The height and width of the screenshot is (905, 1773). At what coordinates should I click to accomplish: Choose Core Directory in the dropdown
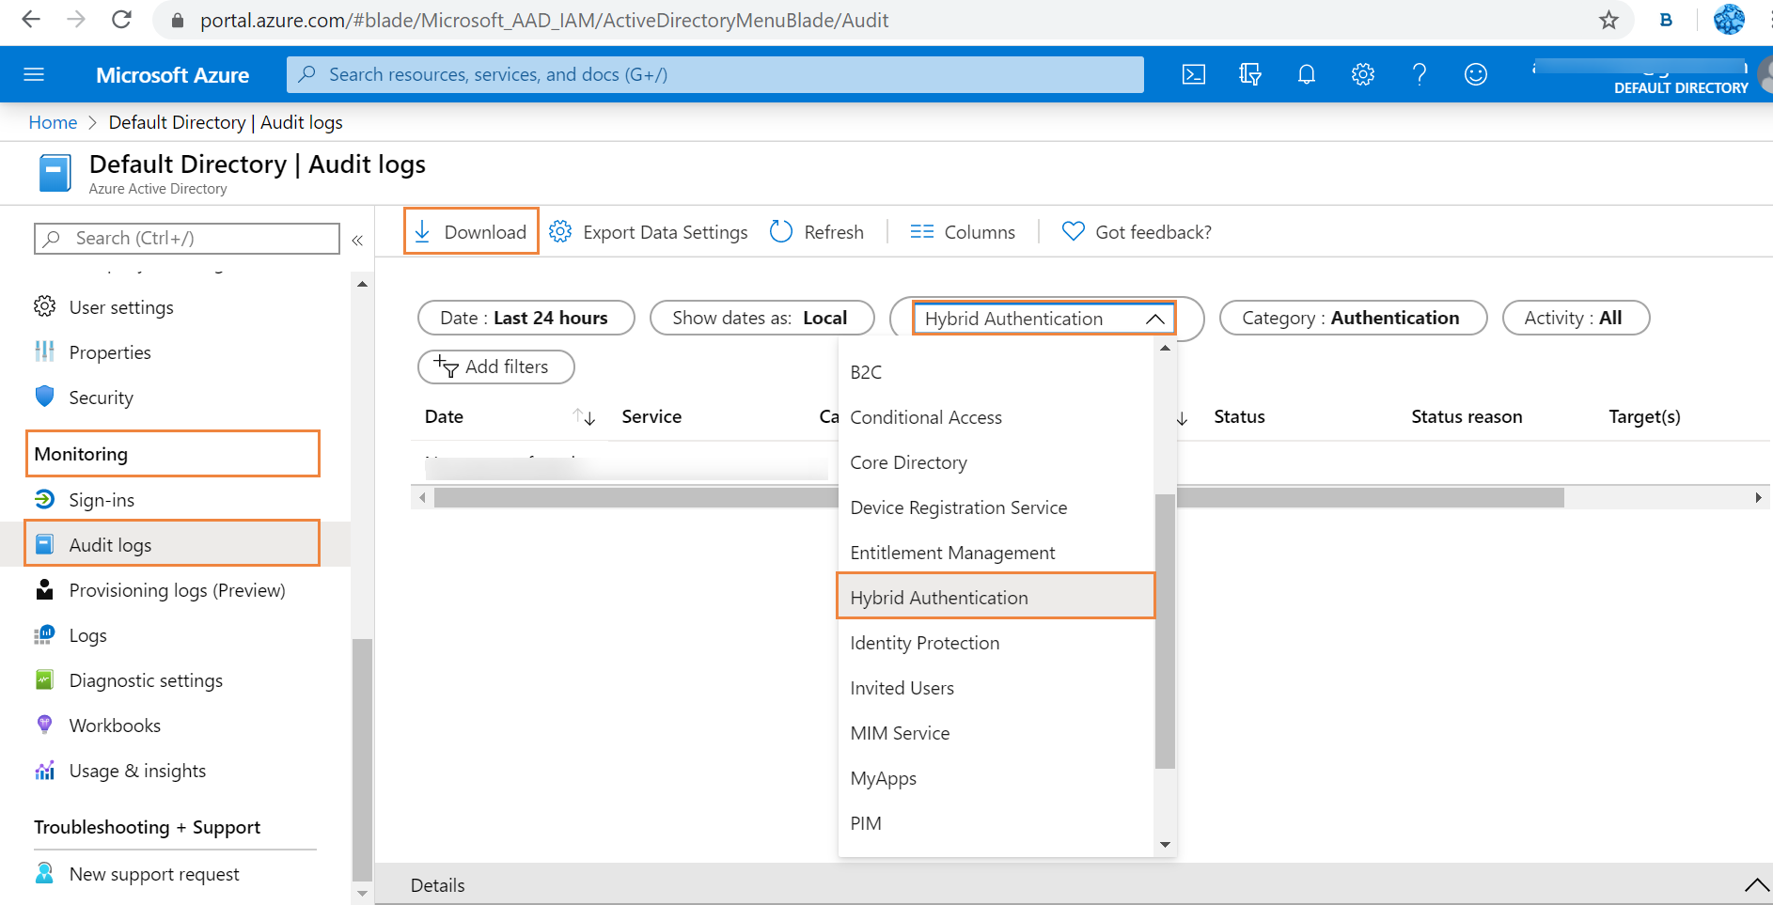[996, 462]
